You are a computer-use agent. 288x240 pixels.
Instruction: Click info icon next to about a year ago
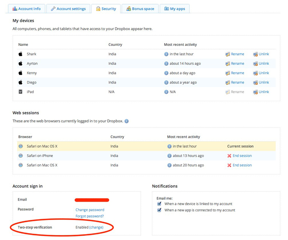coord(166,83)
